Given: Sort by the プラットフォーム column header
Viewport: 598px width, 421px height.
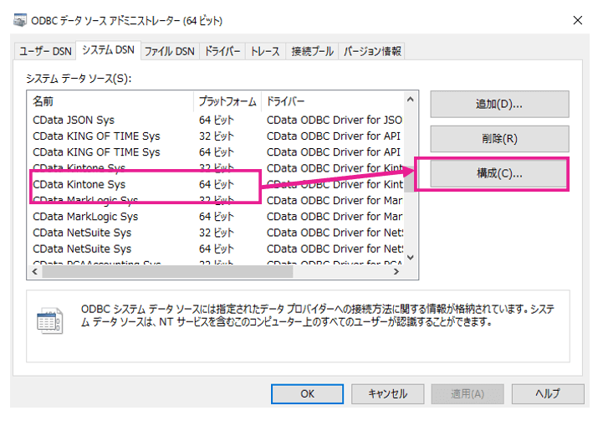Looking at the screenshot, I should point(227,101).
